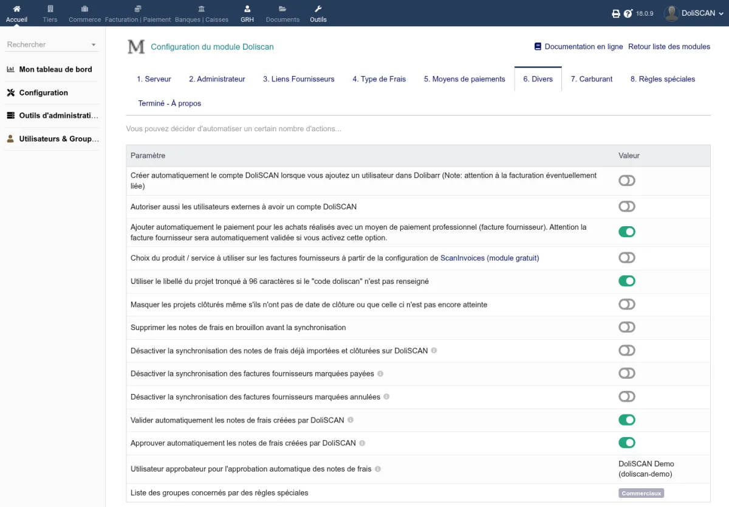This screenshot has width=729, height=507.
Task: Switch to 1. Serveur tab
Action: click(154, 79)
